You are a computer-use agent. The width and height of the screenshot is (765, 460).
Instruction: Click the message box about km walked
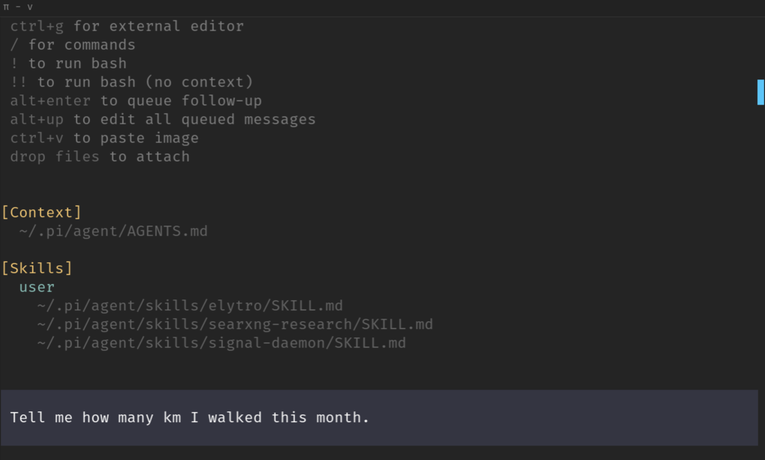tap(379, 417)
